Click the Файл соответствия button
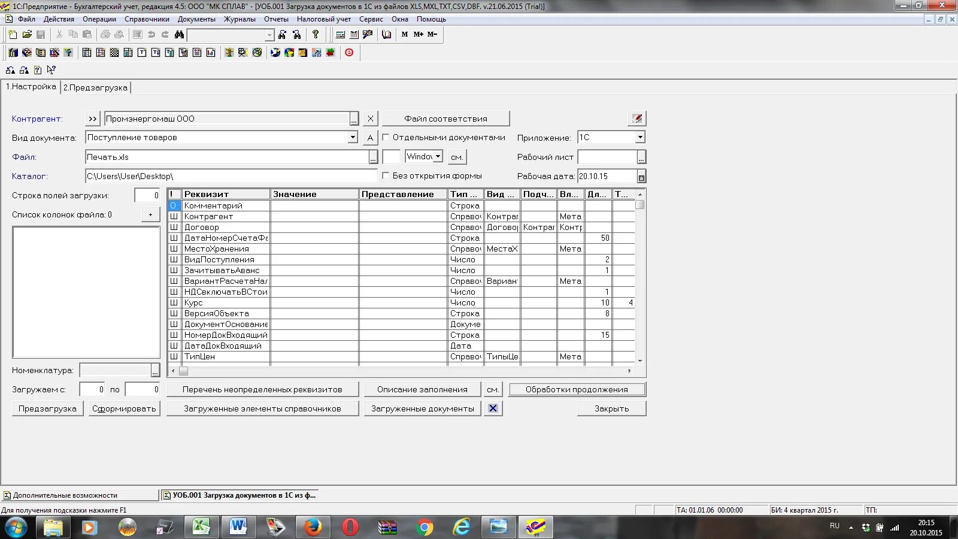The height and width of the screenshot is (539, 958). [445, 119]
